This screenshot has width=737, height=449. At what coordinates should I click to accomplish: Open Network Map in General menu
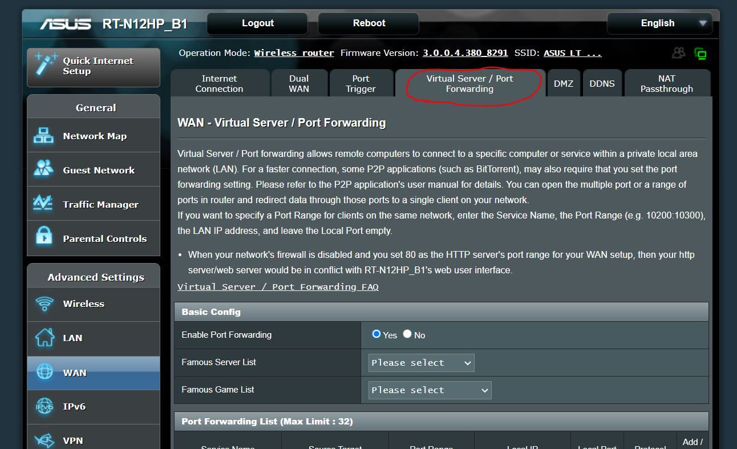[94, 136]
